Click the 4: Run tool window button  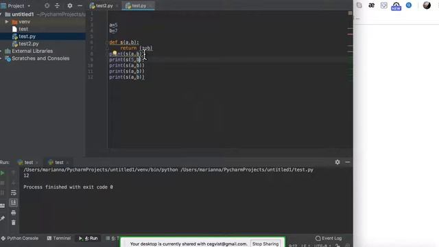[x=88, y=238]
